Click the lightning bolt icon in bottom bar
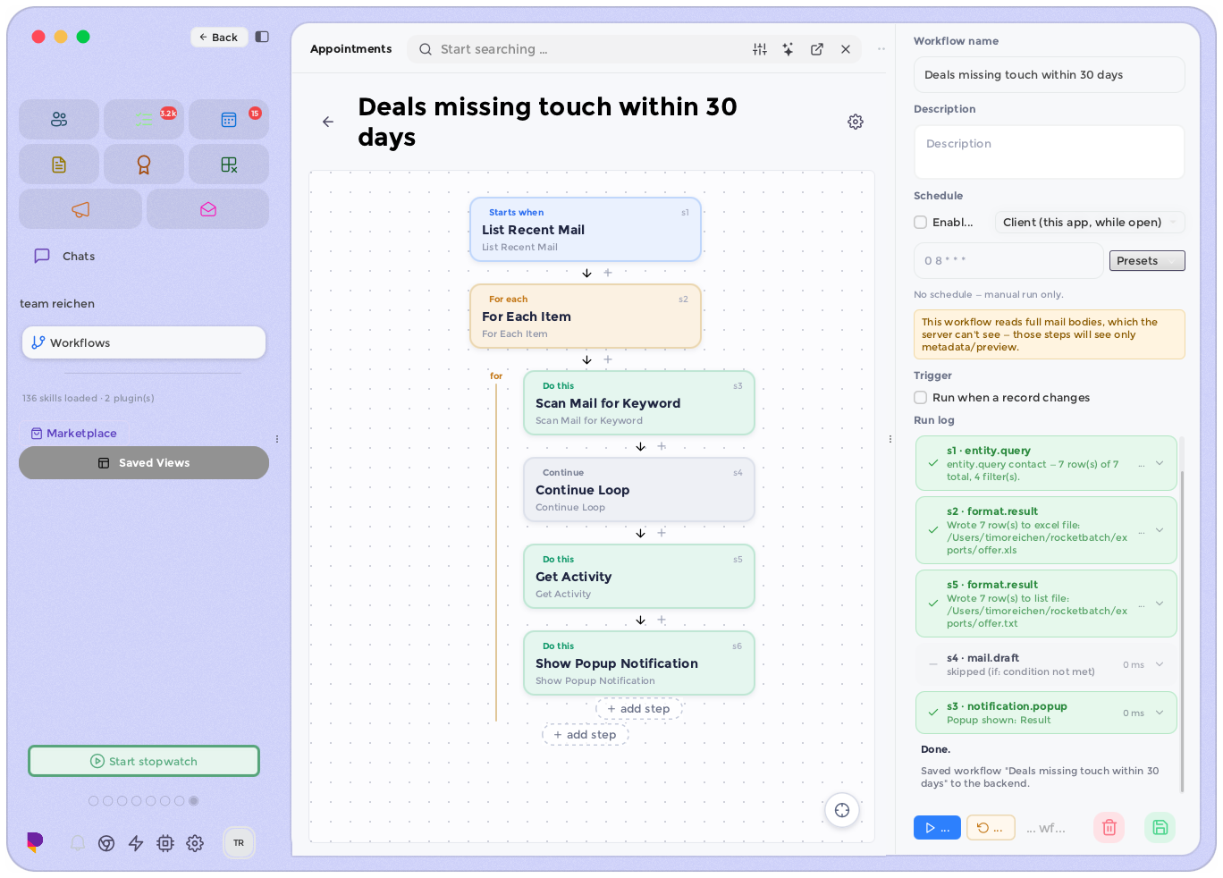This screenshot has height=878, width=1223. [x=136, y=843]
